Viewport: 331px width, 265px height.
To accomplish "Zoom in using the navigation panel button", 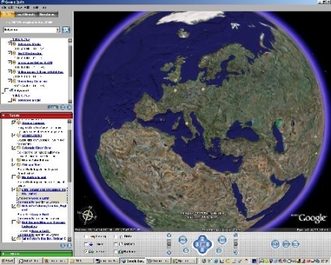I will click(x=169, y=236).
